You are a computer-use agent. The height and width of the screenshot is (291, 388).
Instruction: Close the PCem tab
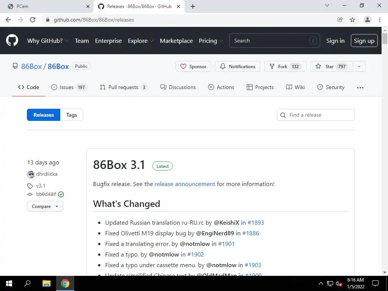tap(88, 6)
